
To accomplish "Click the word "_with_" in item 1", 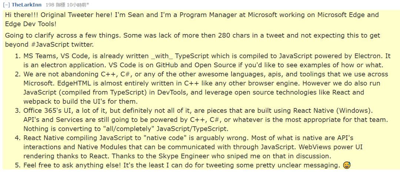I will click(161, 56).
